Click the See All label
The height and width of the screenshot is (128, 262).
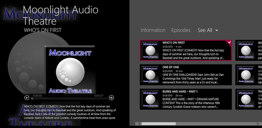pos(205,30)
